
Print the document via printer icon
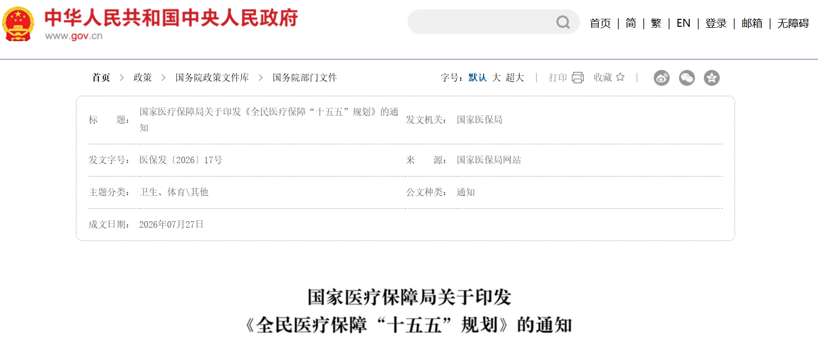(578, 77)
